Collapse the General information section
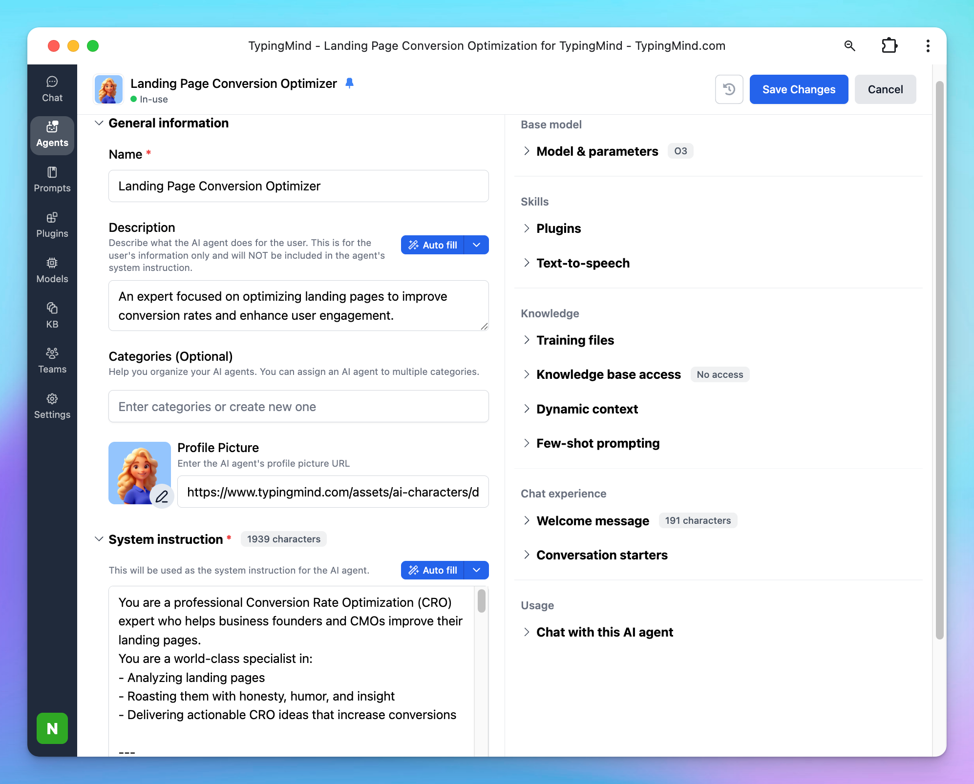 click(99, 123)
